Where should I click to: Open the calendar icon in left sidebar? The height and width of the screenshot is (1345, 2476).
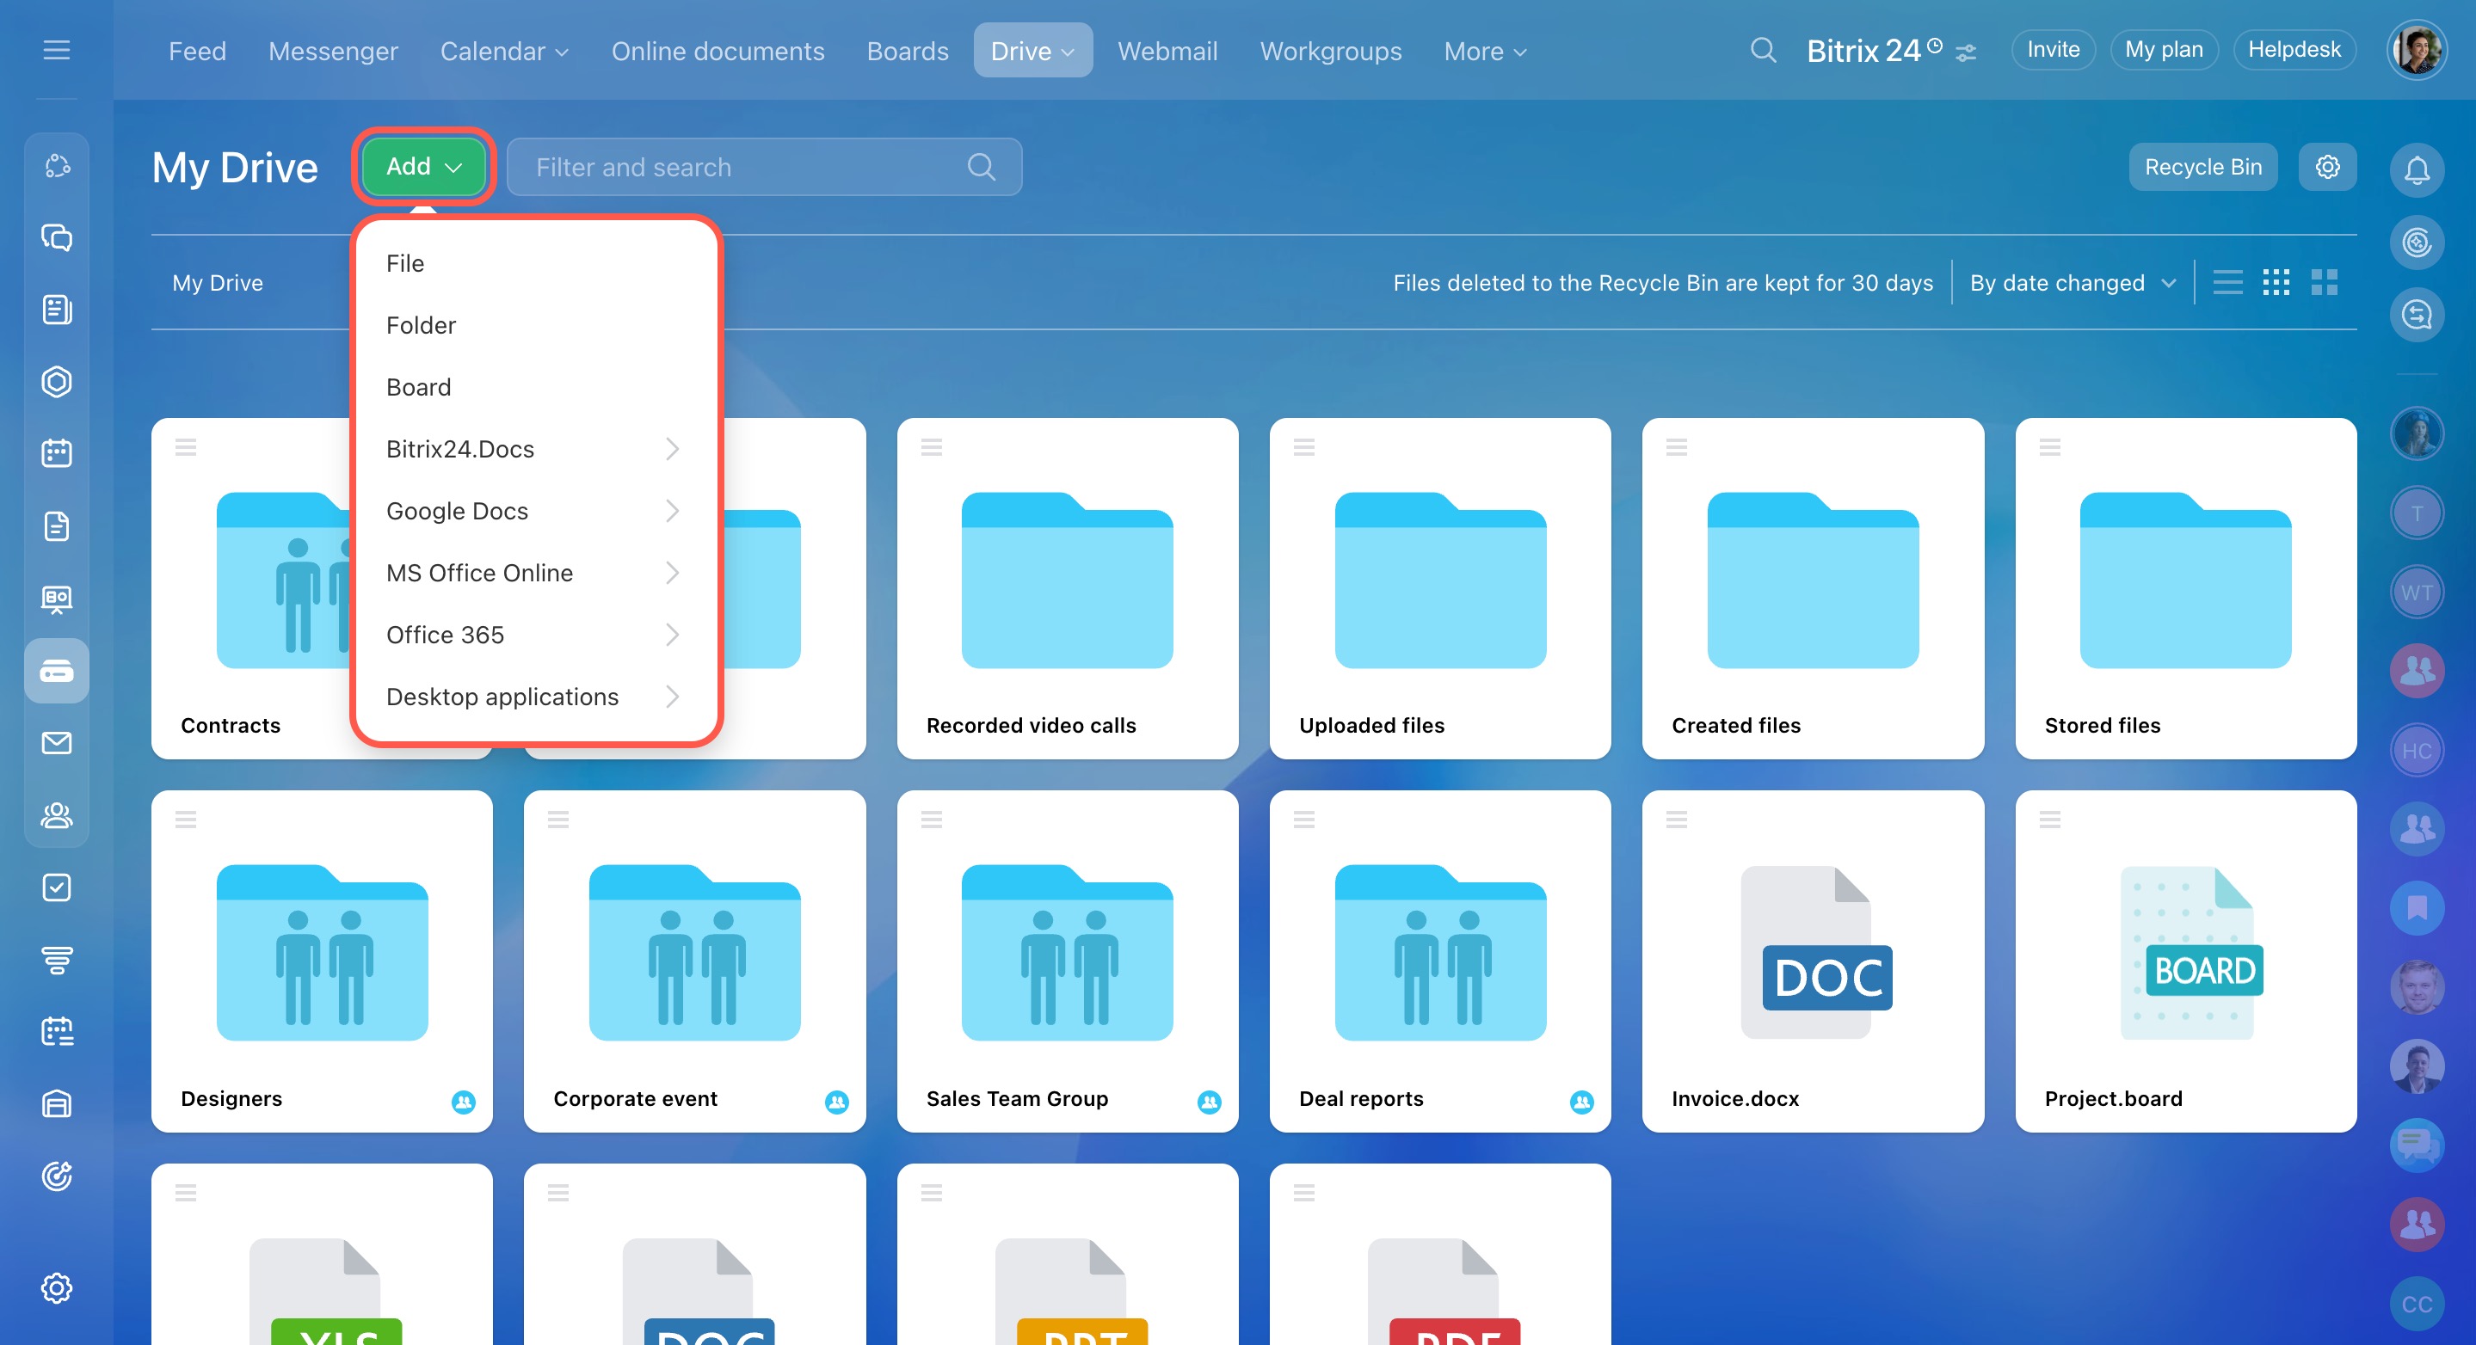[x=57, y=453]
